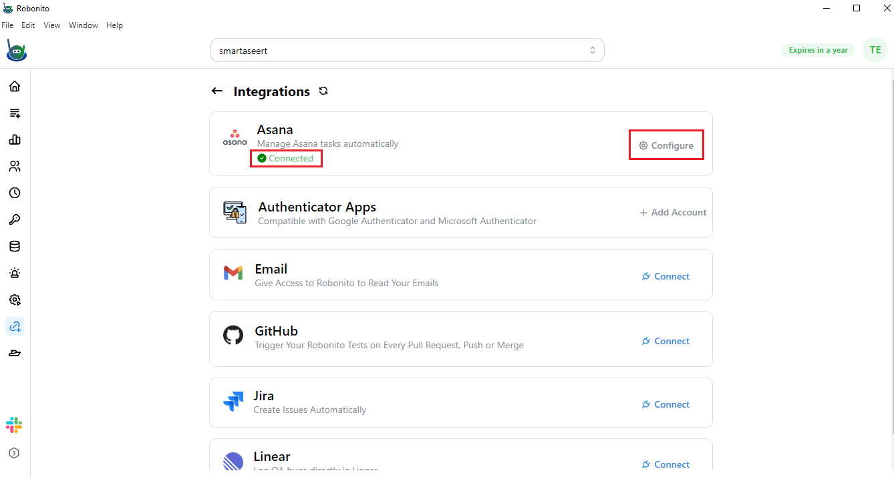
Task: Open the Edit menu
Action: point(28,25)
